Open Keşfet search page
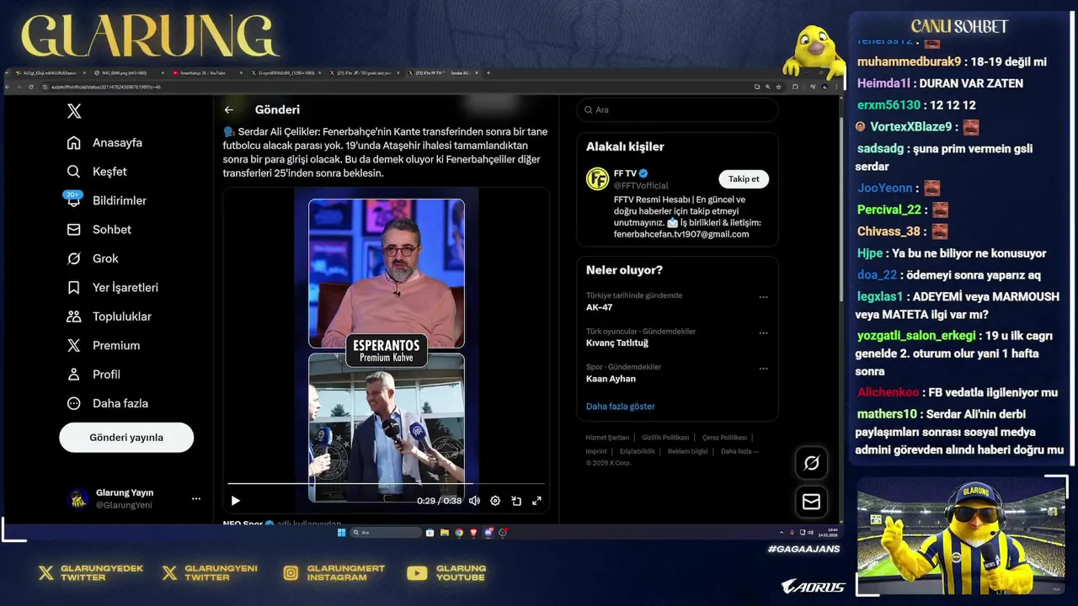 click(97, 172)
